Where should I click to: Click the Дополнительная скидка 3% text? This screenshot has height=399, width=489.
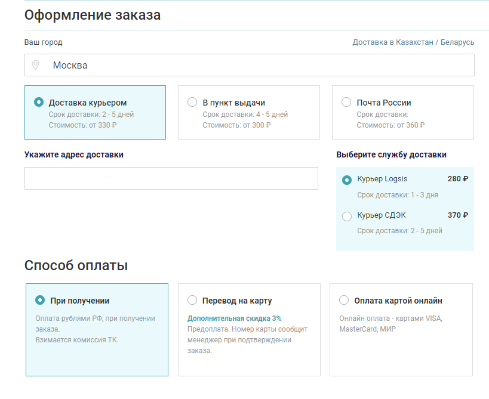[234, 318]
